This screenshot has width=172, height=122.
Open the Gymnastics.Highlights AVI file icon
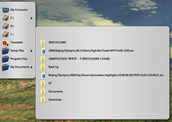pyautogui.click(x=44, y=76)
